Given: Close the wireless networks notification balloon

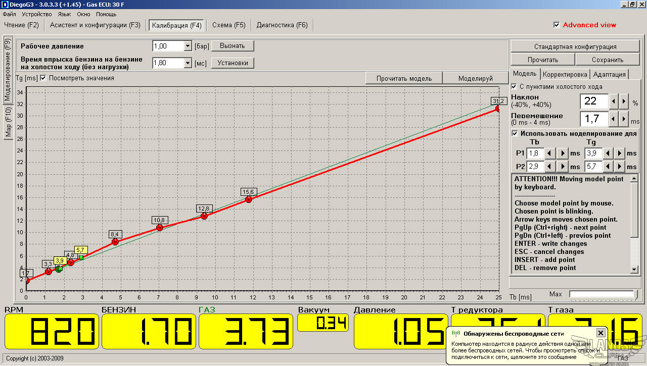Looking at the screenshot, I should point(600,333).
